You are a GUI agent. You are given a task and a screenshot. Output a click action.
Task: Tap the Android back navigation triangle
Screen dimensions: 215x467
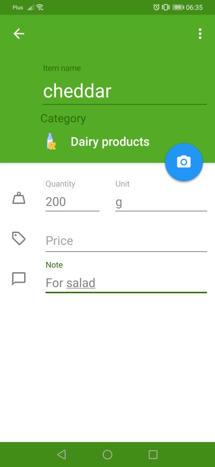click(x=61, y=455)
